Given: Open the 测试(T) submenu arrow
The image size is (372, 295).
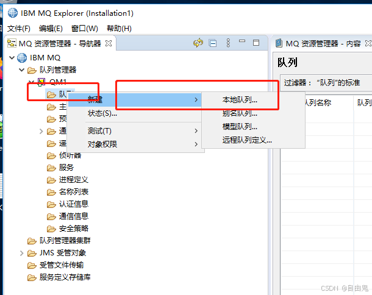Looking at the screenshot, I should [x=196, y=130].
